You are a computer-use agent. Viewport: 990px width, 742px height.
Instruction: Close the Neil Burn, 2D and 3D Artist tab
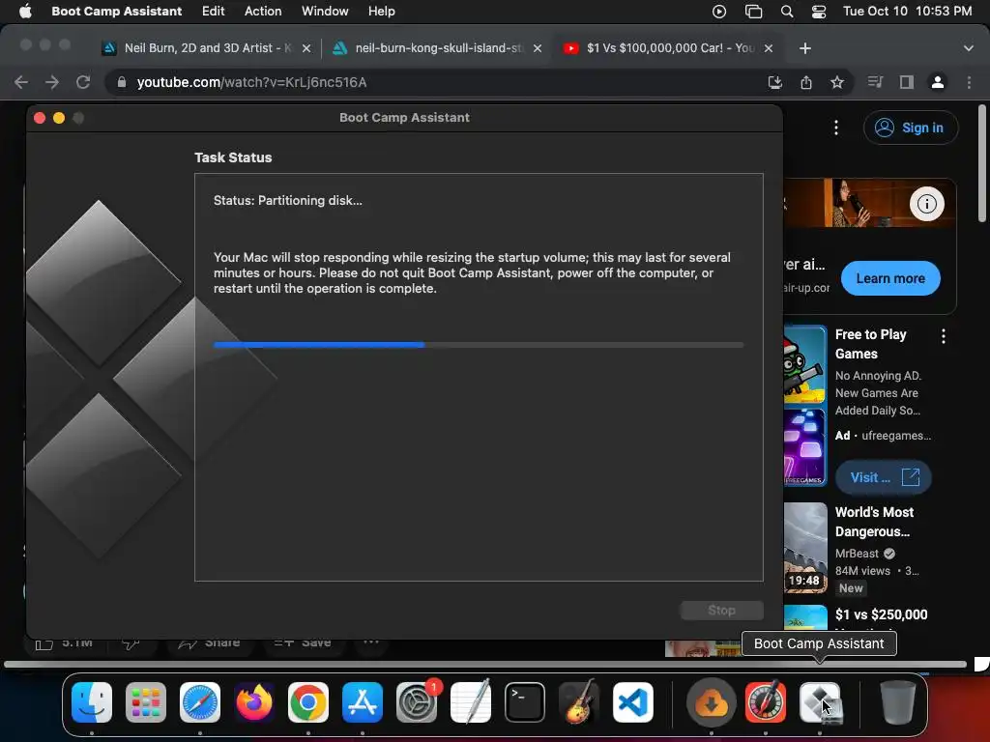pos(306,48)
